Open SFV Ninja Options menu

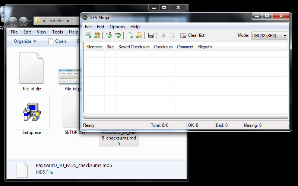(x=117, y=27)
